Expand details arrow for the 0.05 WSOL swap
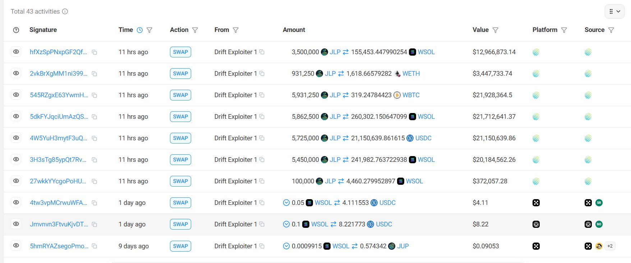631x263 pixels. [286, 203]
